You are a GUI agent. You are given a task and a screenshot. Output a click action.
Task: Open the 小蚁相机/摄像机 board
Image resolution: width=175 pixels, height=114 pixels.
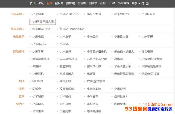(x=152, y=59)
